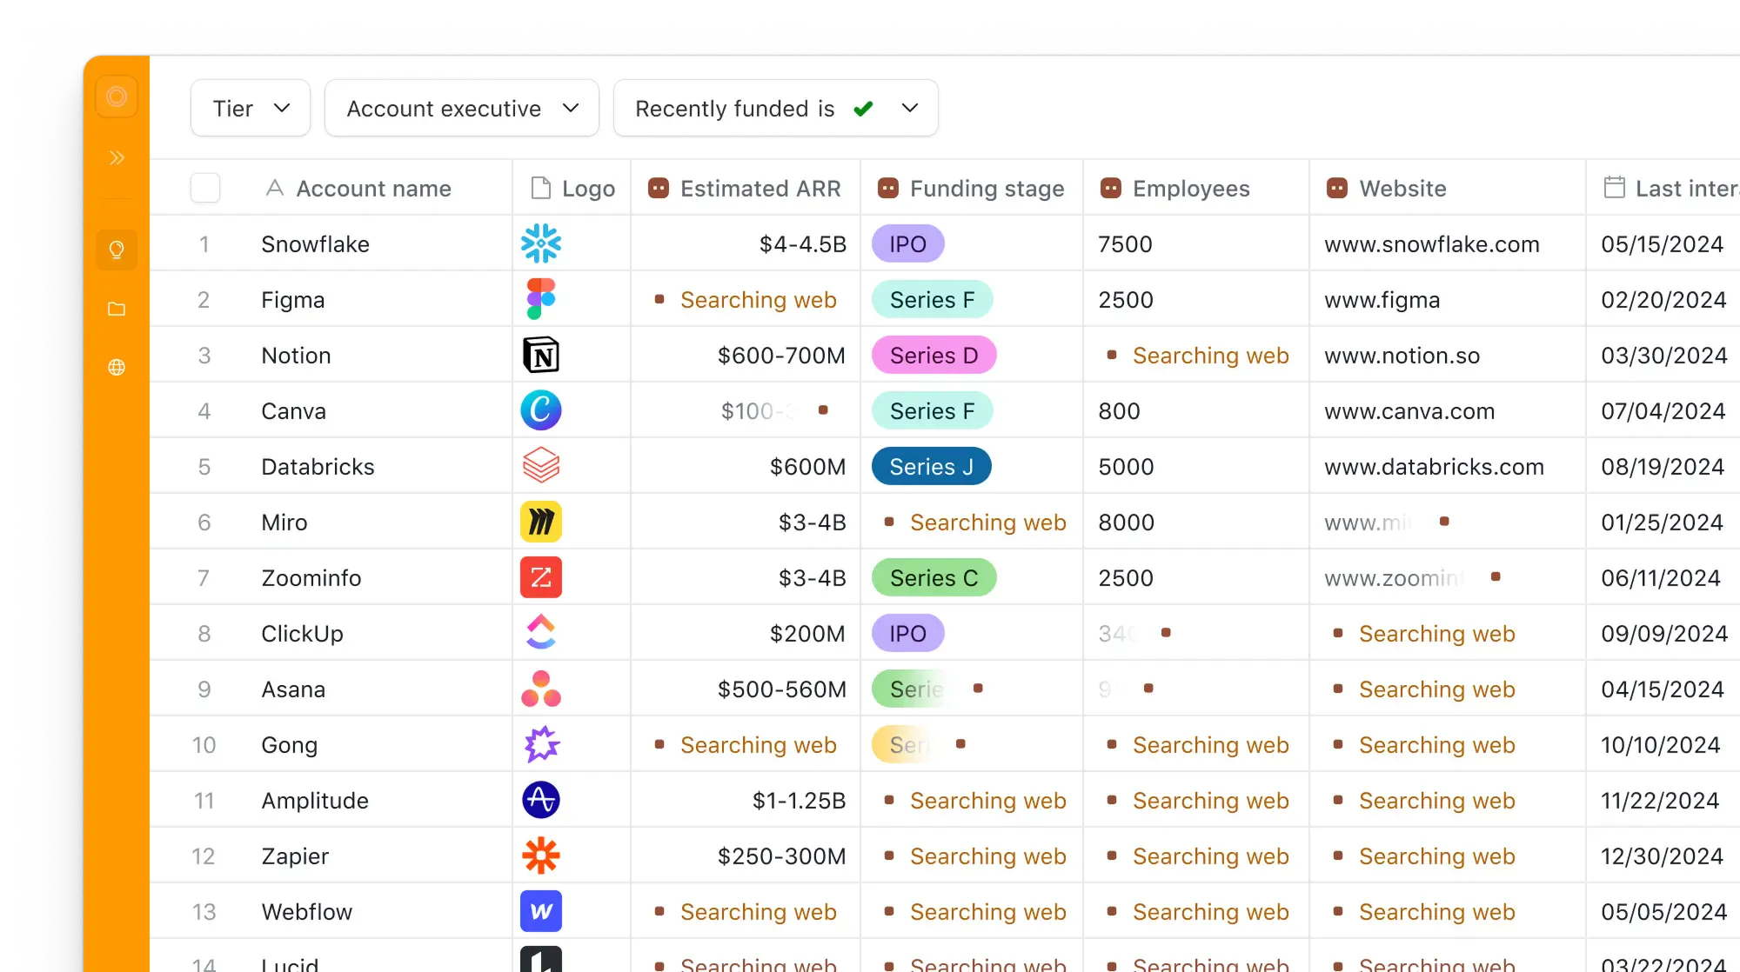The height and width of the screenshot is (972, 1740).
Task: Expand the Recently funded filter dropdown
Action: click(x=776, y=108)
